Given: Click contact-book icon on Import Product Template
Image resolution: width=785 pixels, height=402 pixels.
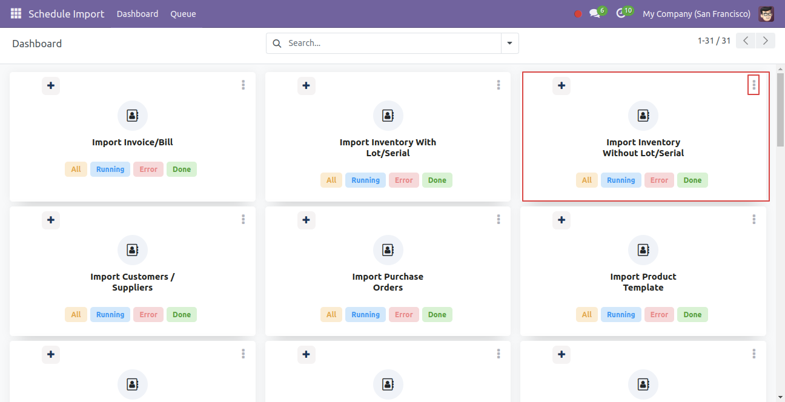Looking at the screenshot, I should coord(643,250).
